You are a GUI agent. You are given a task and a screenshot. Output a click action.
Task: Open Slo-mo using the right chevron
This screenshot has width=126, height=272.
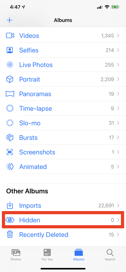118,123
